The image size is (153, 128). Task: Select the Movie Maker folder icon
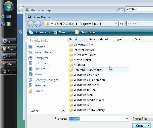coord(71,60)
